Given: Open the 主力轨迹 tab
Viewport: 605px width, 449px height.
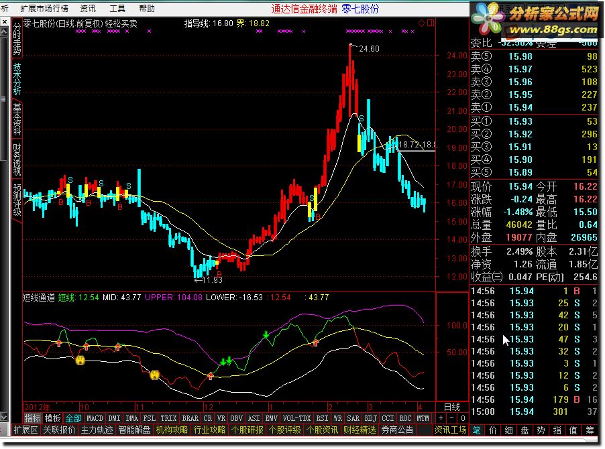Looking at the screenshot, I should coord(97,430).
